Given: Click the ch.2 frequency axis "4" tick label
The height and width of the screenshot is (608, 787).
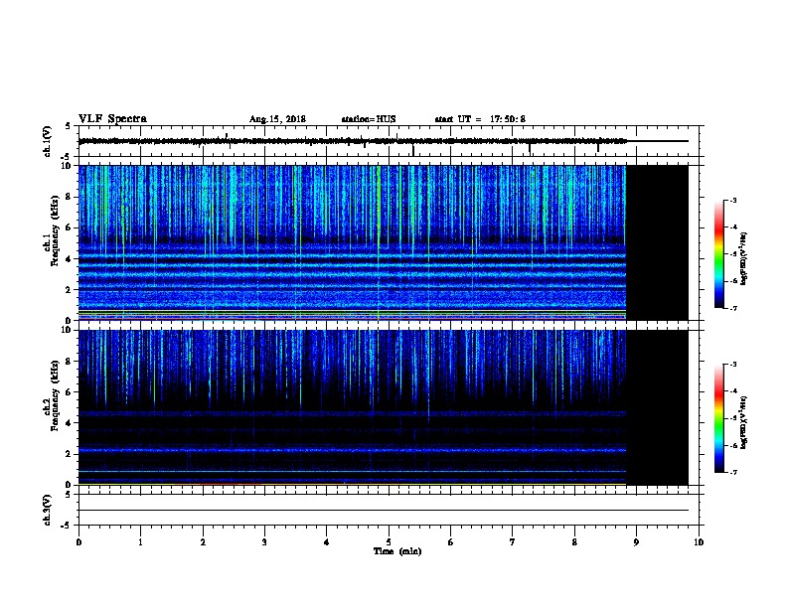Looking at the screenshot, I should coord(69,423).
